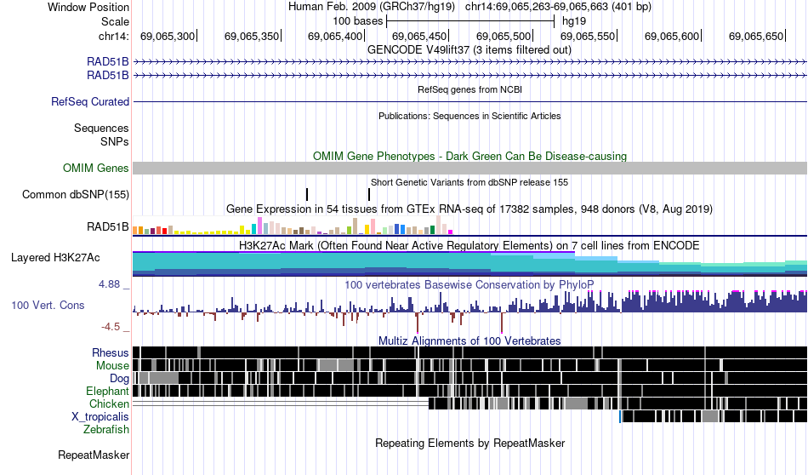
Task: Select the Dog alignment row label
Action: (119, 379)
